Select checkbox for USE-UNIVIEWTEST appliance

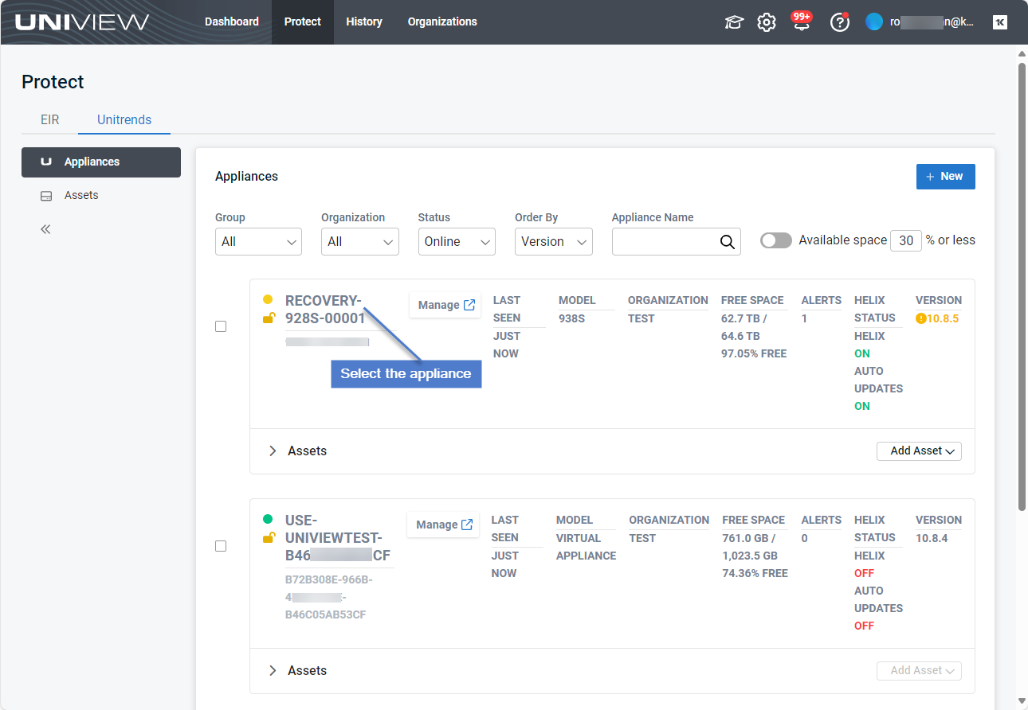click(x=221, y=546)
